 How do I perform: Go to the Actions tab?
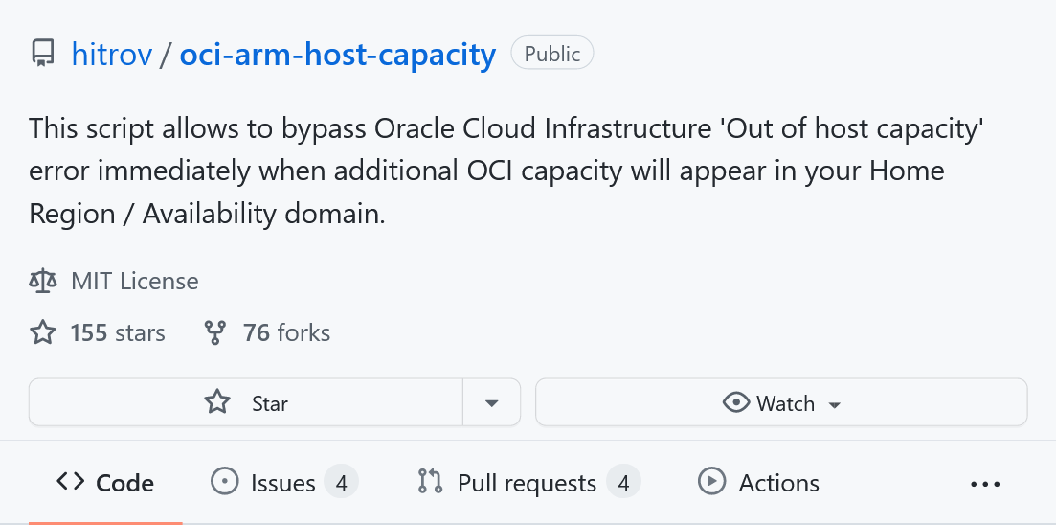pyautogui.click(x=778, y=483)
